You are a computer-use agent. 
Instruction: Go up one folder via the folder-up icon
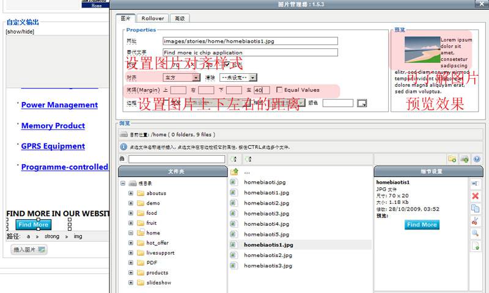pos(234,172)
